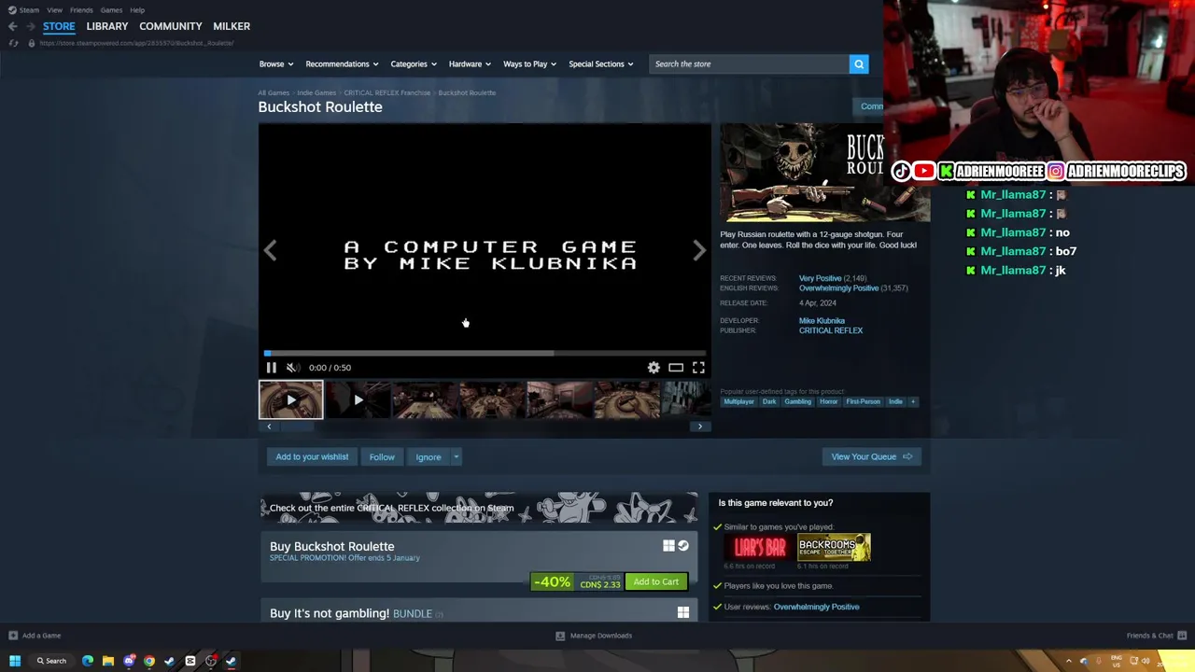Enter fullscreen video mode
1195x672 pixels.
[x=698, y=368]
